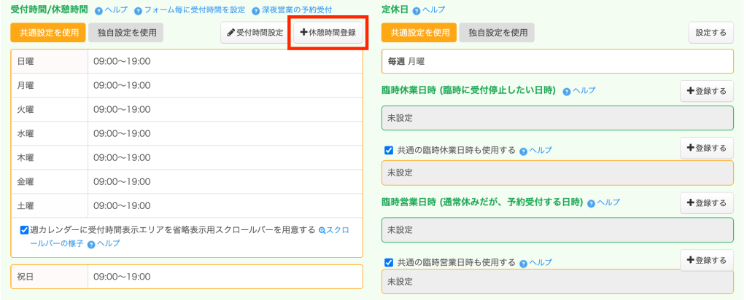Screen dimensions: 747x300
Task: Click the 休憩時間登録 button
Action: click(x=328, y=33)
